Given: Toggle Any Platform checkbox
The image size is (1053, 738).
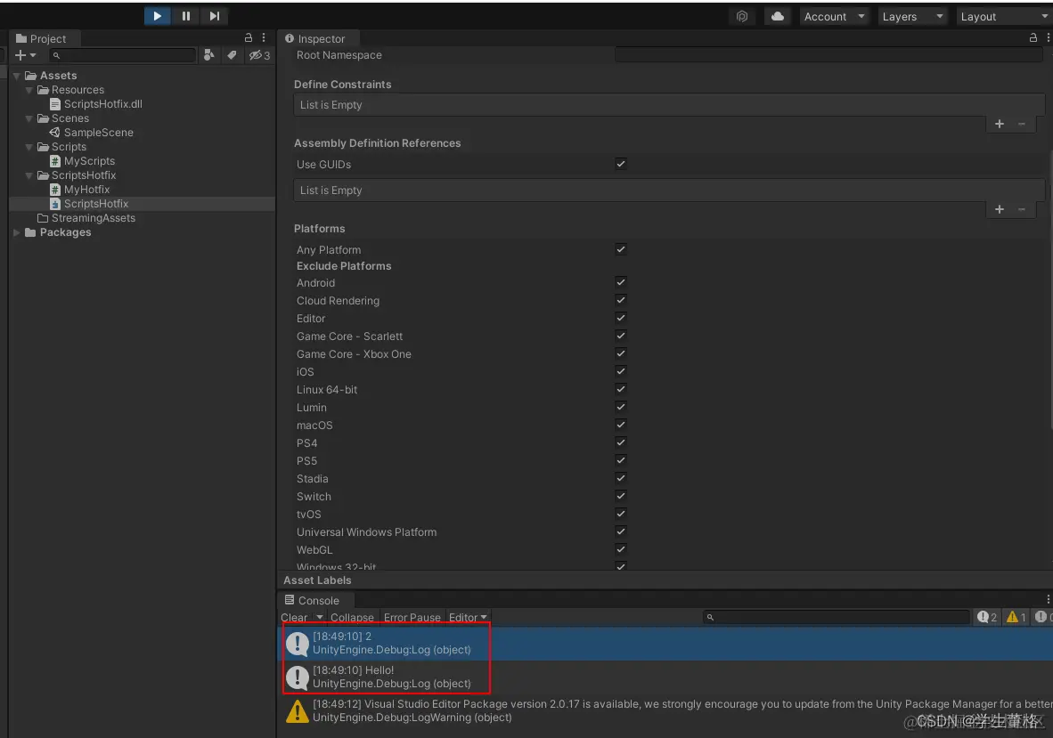Looking at the screenshot, I should coord(621,249).
